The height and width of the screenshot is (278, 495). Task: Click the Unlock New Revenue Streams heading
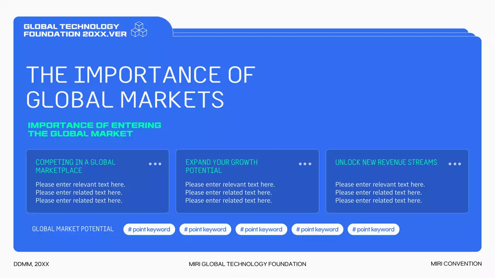386,163
